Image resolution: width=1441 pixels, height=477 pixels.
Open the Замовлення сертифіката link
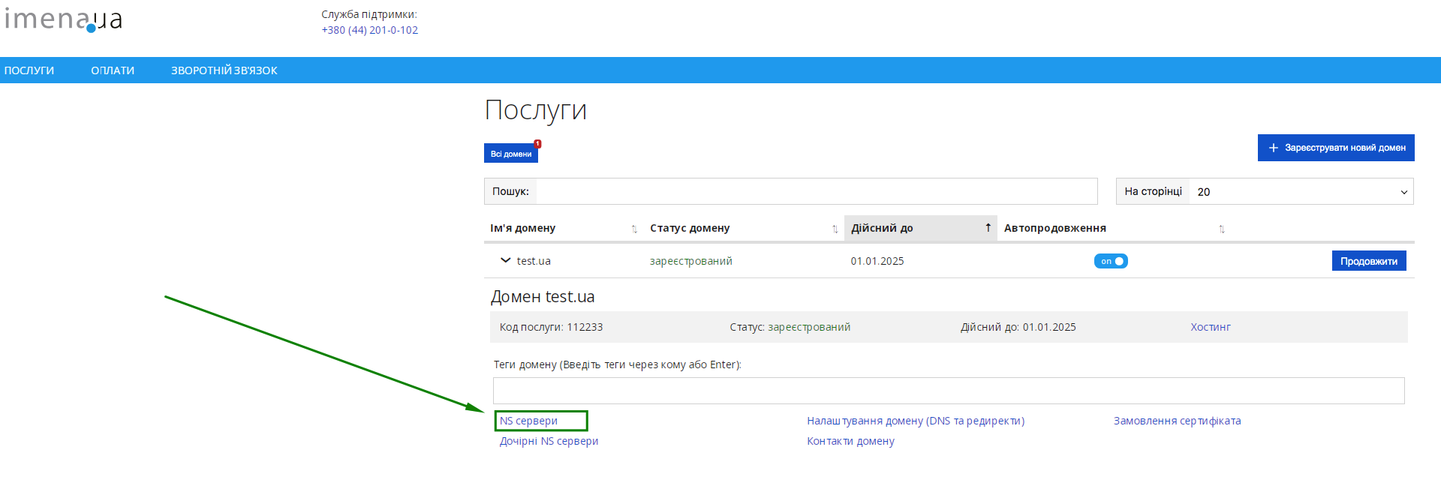pos(1177,421)
